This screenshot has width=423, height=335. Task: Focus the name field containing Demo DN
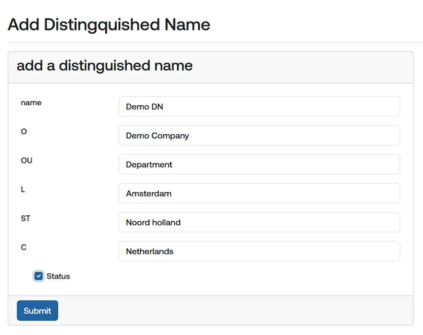click(x=259, y=107)
